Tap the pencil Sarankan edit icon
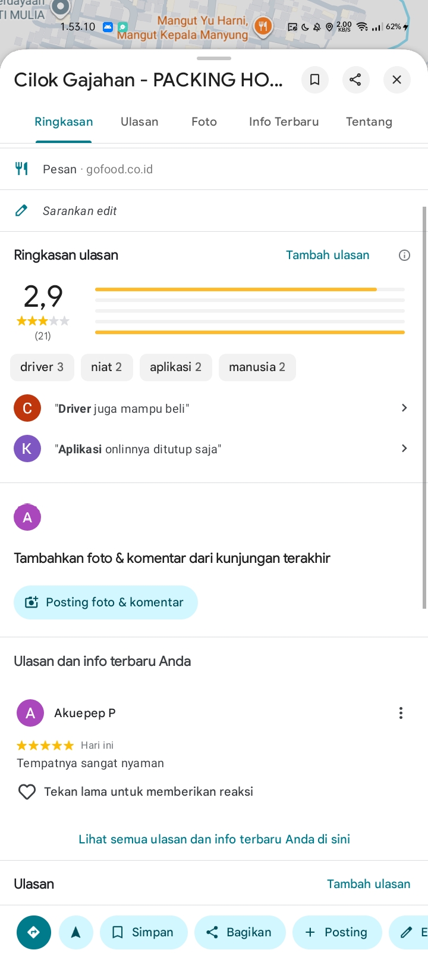 point(21,211)
